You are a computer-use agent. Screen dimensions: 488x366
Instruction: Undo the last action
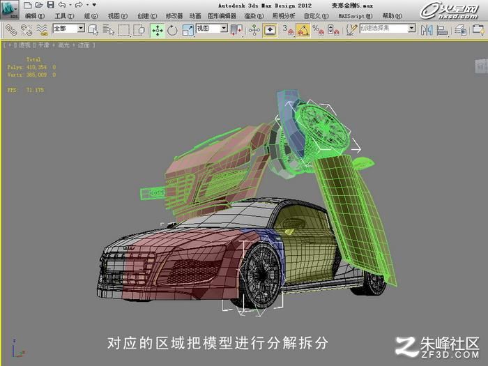coord(62,5)
